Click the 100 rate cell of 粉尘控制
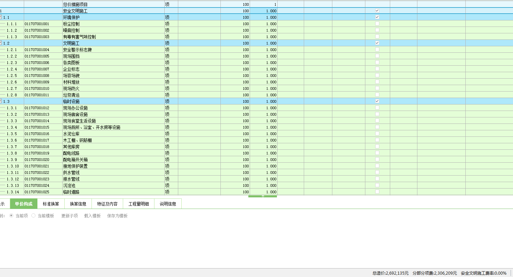 click(235, 24)
